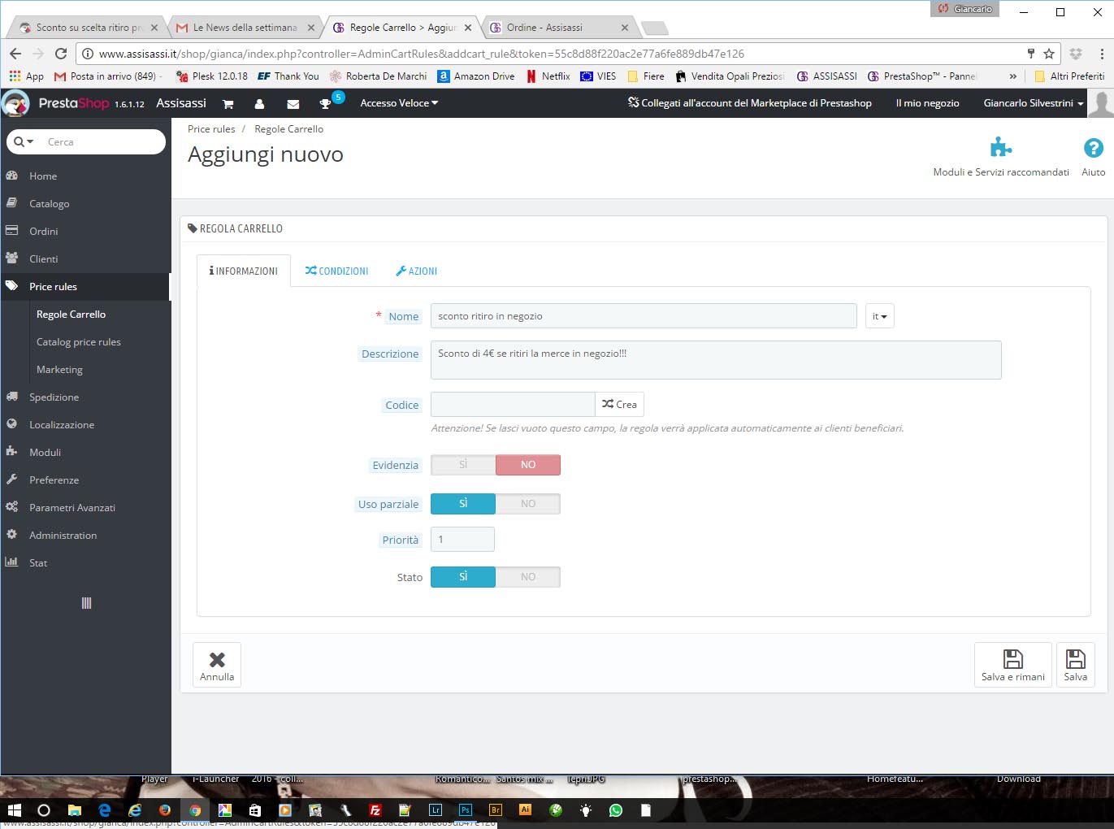Screen dimensions: 1114x829
Task: Switch to the Azioni tab
Action: (x=417, y=271)
